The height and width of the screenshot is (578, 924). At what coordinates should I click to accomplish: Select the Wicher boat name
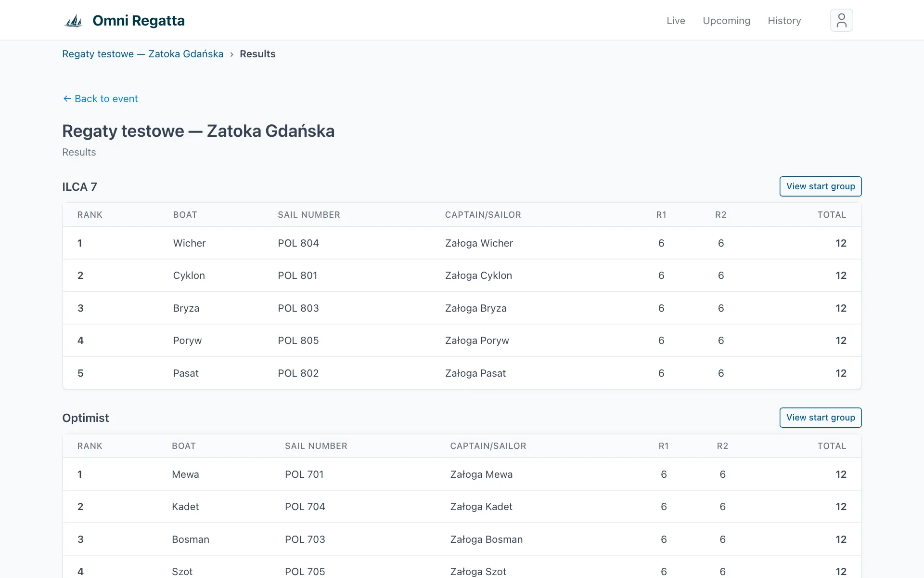(189, 243)
